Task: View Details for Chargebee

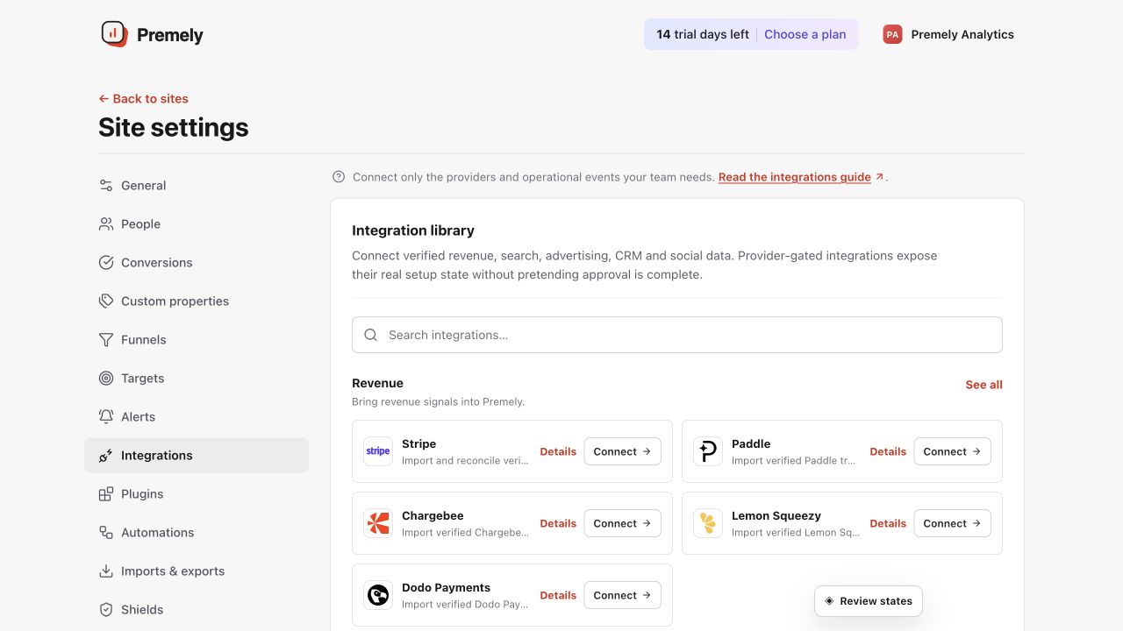Action: click(558, 523)
